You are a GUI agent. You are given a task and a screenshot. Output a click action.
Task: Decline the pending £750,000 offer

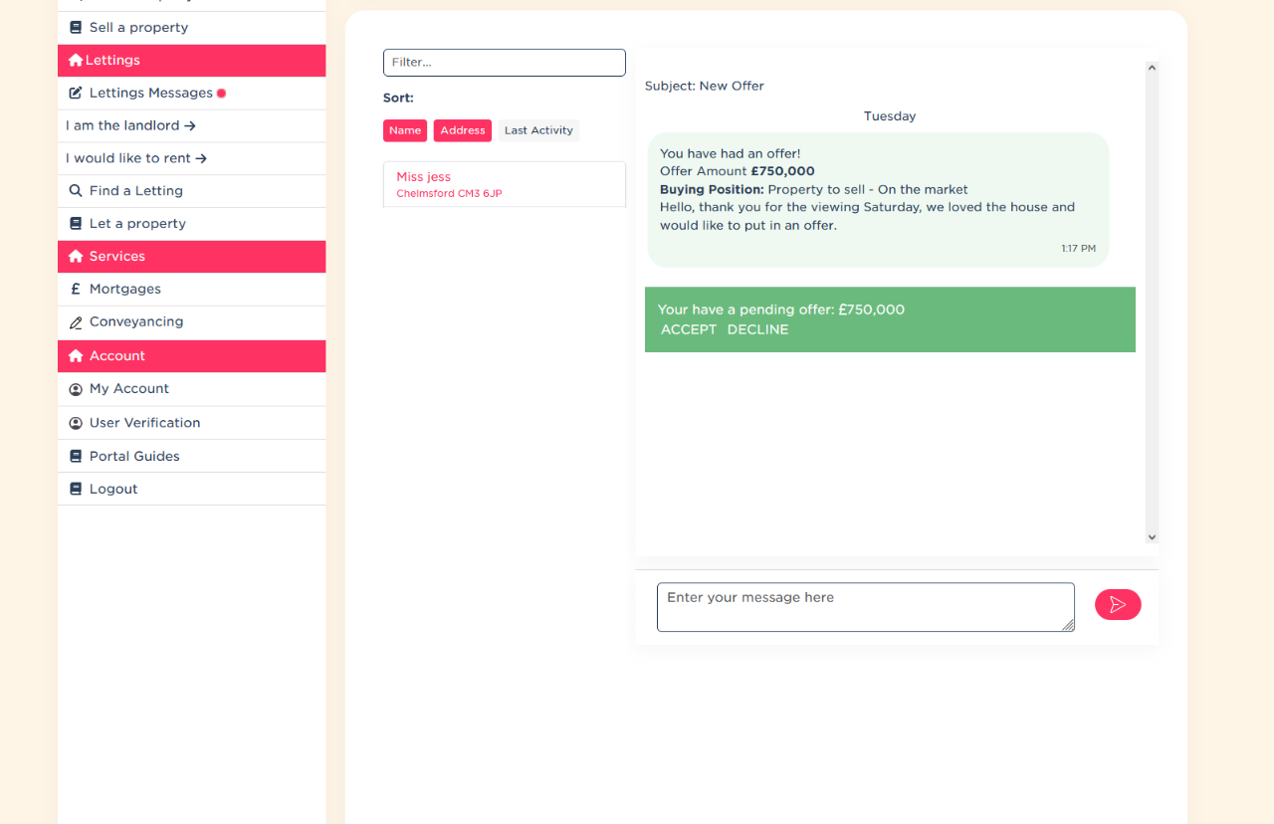click(757, 329)
